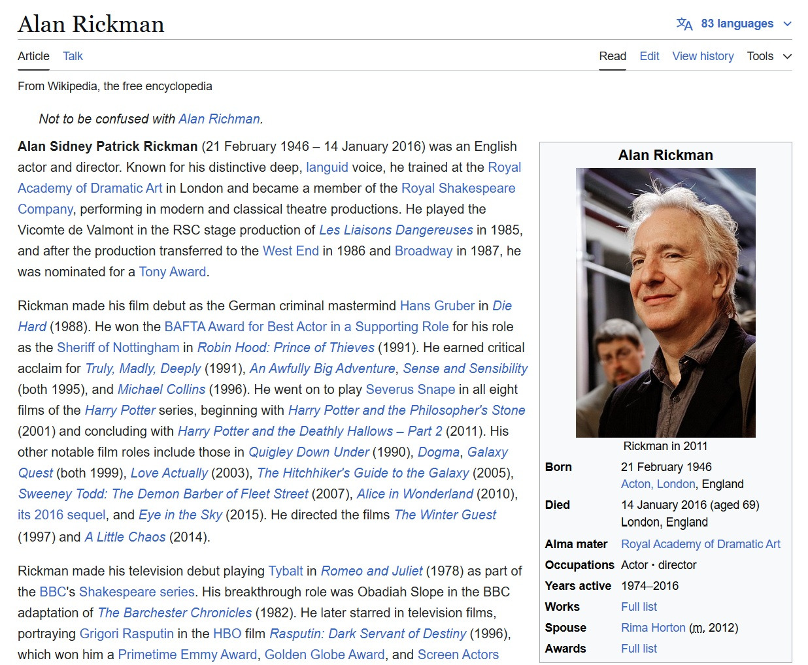Screen dimensions: 808x665
Task: Open the Works Full list link
Action: (639, 607)
